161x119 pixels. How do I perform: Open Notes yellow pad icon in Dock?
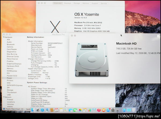(61, 110)
